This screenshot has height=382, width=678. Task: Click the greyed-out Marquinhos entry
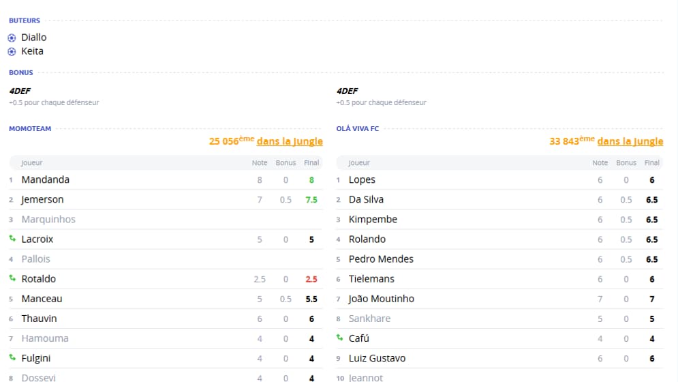tap(48, 220)
